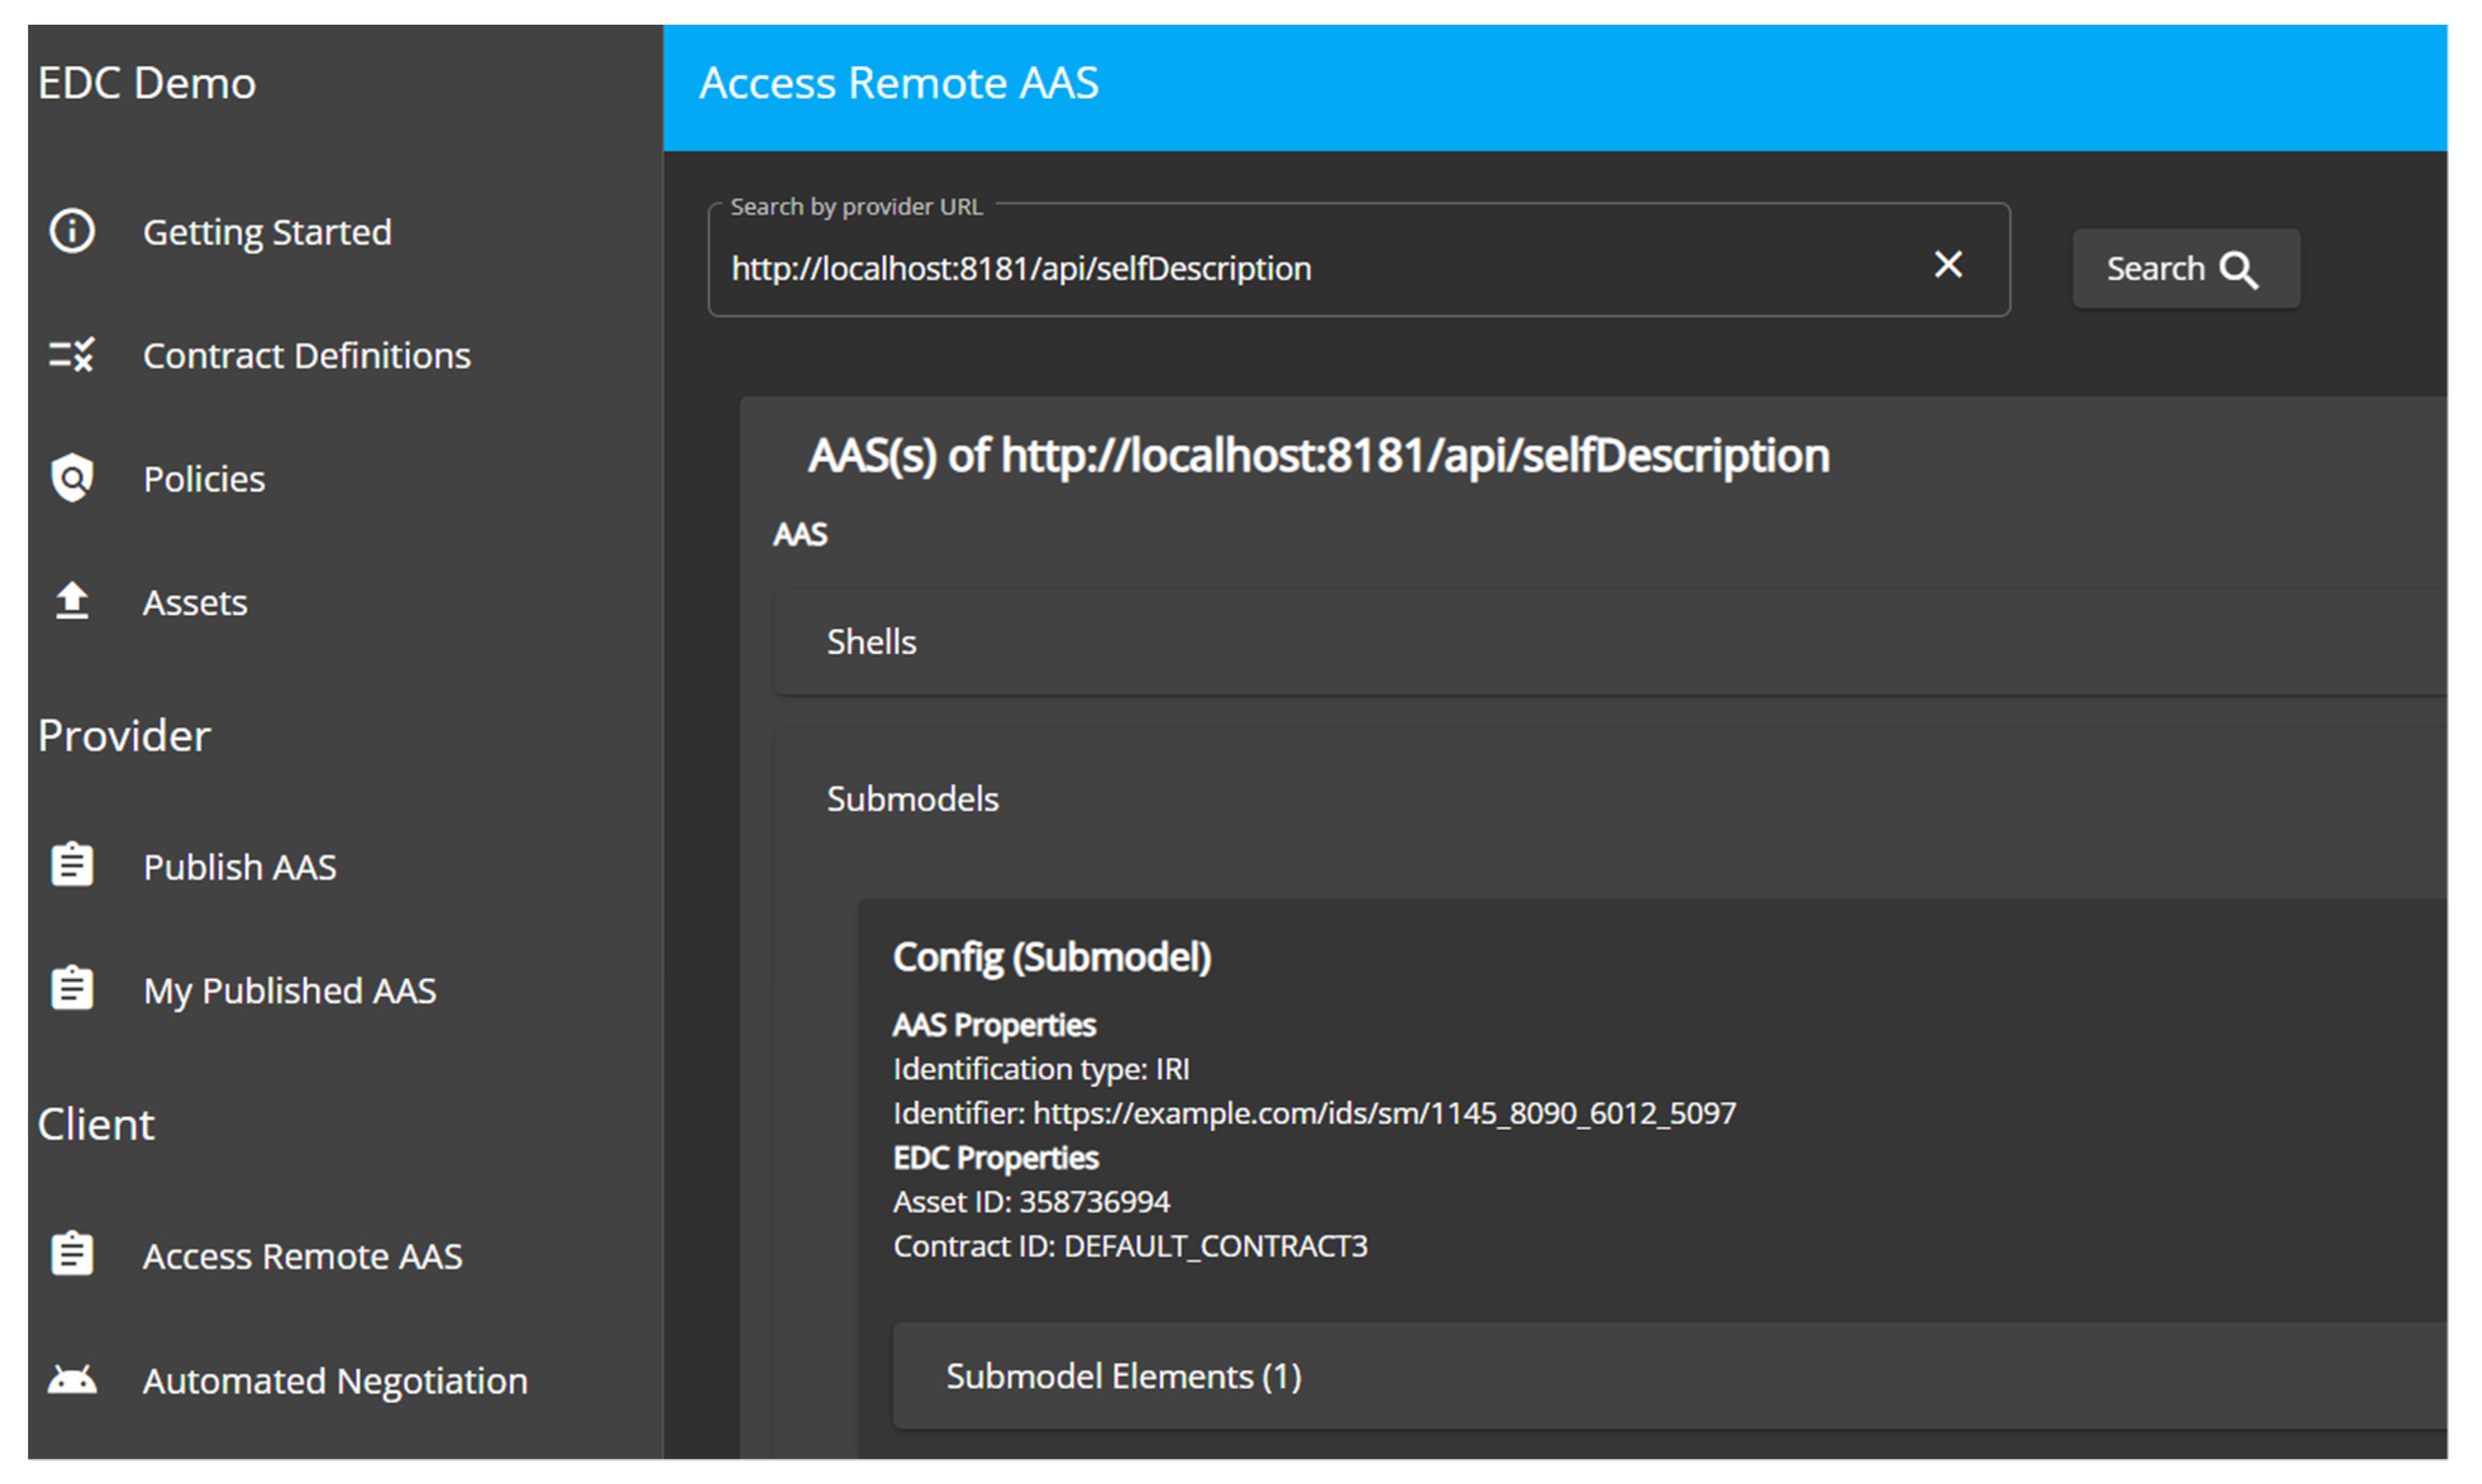Click the AAS Properties label
This screenshot has height=1484, width=2482.
pyautogui.click(x=994, y=1025)
